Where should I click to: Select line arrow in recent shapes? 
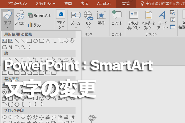click(23, 41)
